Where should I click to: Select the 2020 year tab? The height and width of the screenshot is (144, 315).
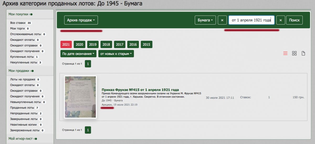79,44
